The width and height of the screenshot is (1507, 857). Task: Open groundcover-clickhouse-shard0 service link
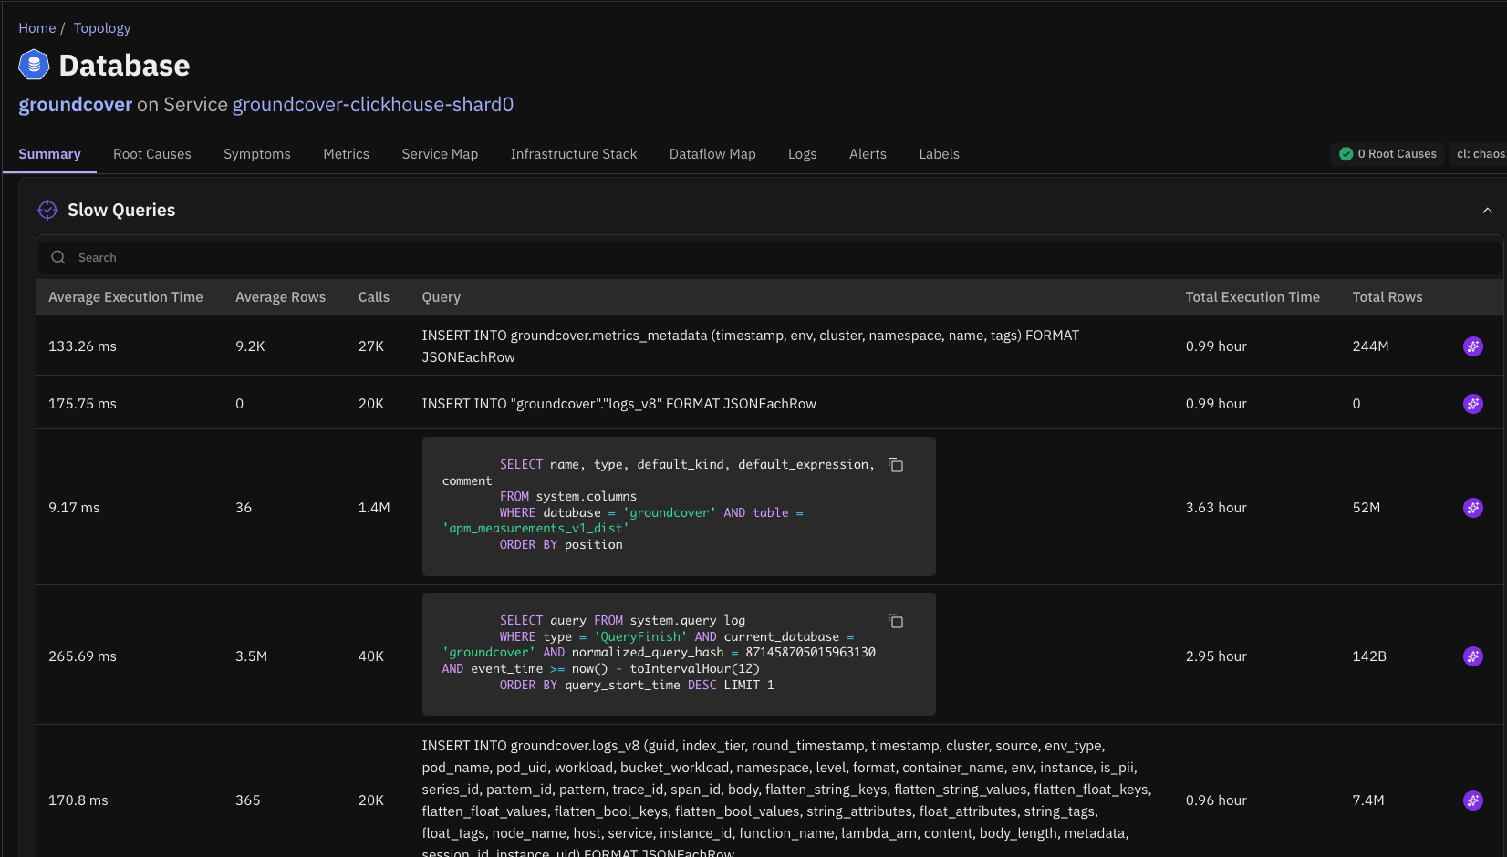(x=372, y=105)
